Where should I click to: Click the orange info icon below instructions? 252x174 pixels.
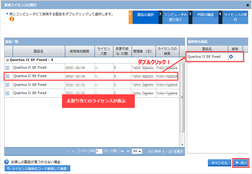[x=12, y=19]
